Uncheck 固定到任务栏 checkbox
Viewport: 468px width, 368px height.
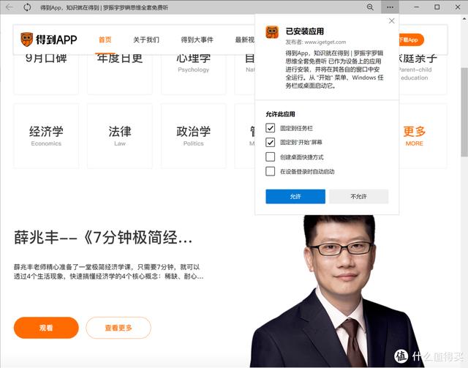point(271,128)
